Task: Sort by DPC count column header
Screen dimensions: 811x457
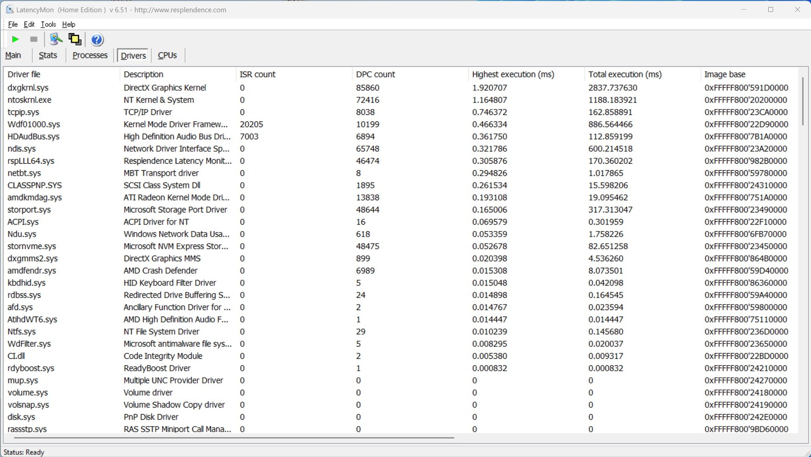Action: tap(375, 74)
